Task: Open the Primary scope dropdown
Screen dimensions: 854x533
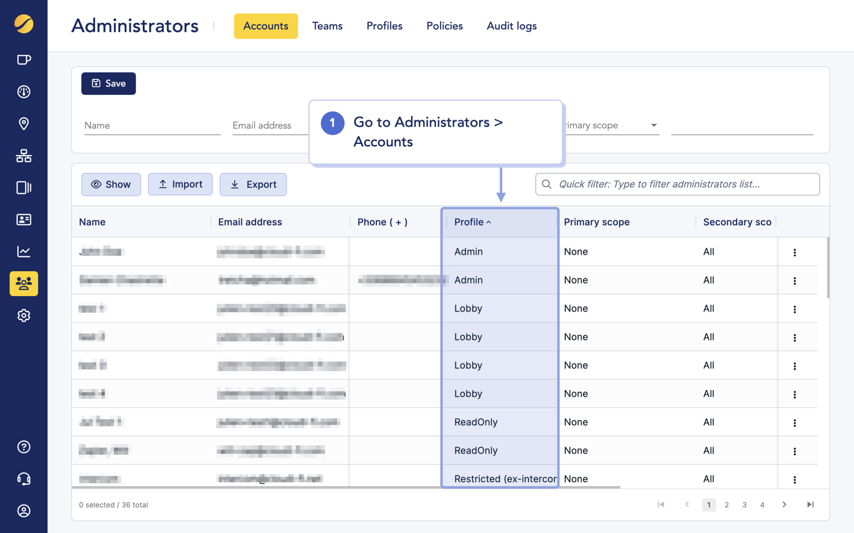Action: (x=611, y=125)
